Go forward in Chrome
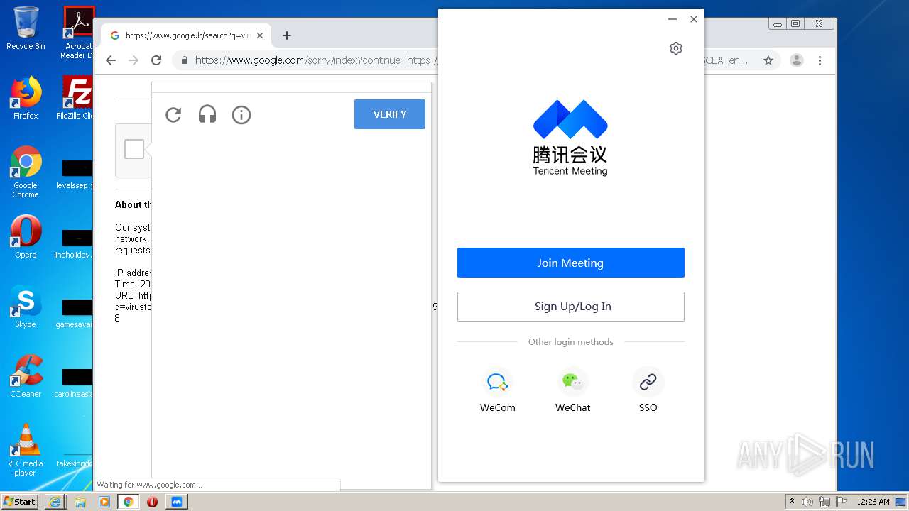The image size is (909, 511). 134,60
